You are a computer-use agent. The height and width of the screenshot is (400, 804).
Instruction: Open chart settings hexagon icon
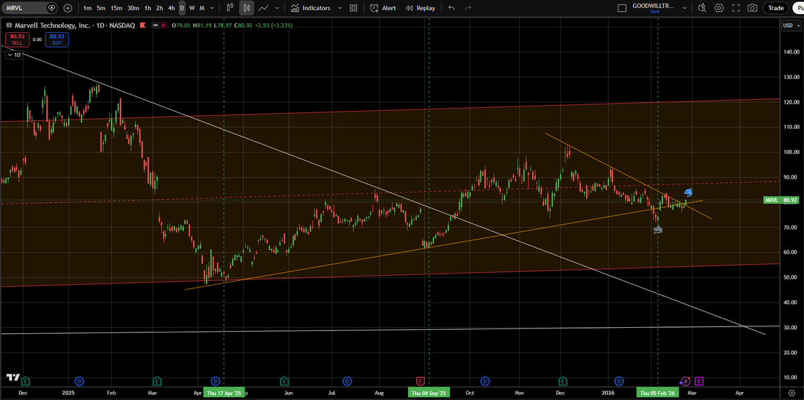tap(719, 8)
